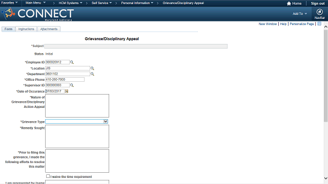328x184 pixels.
Task: Click the Personalize Page link
Action: (302, 24)
